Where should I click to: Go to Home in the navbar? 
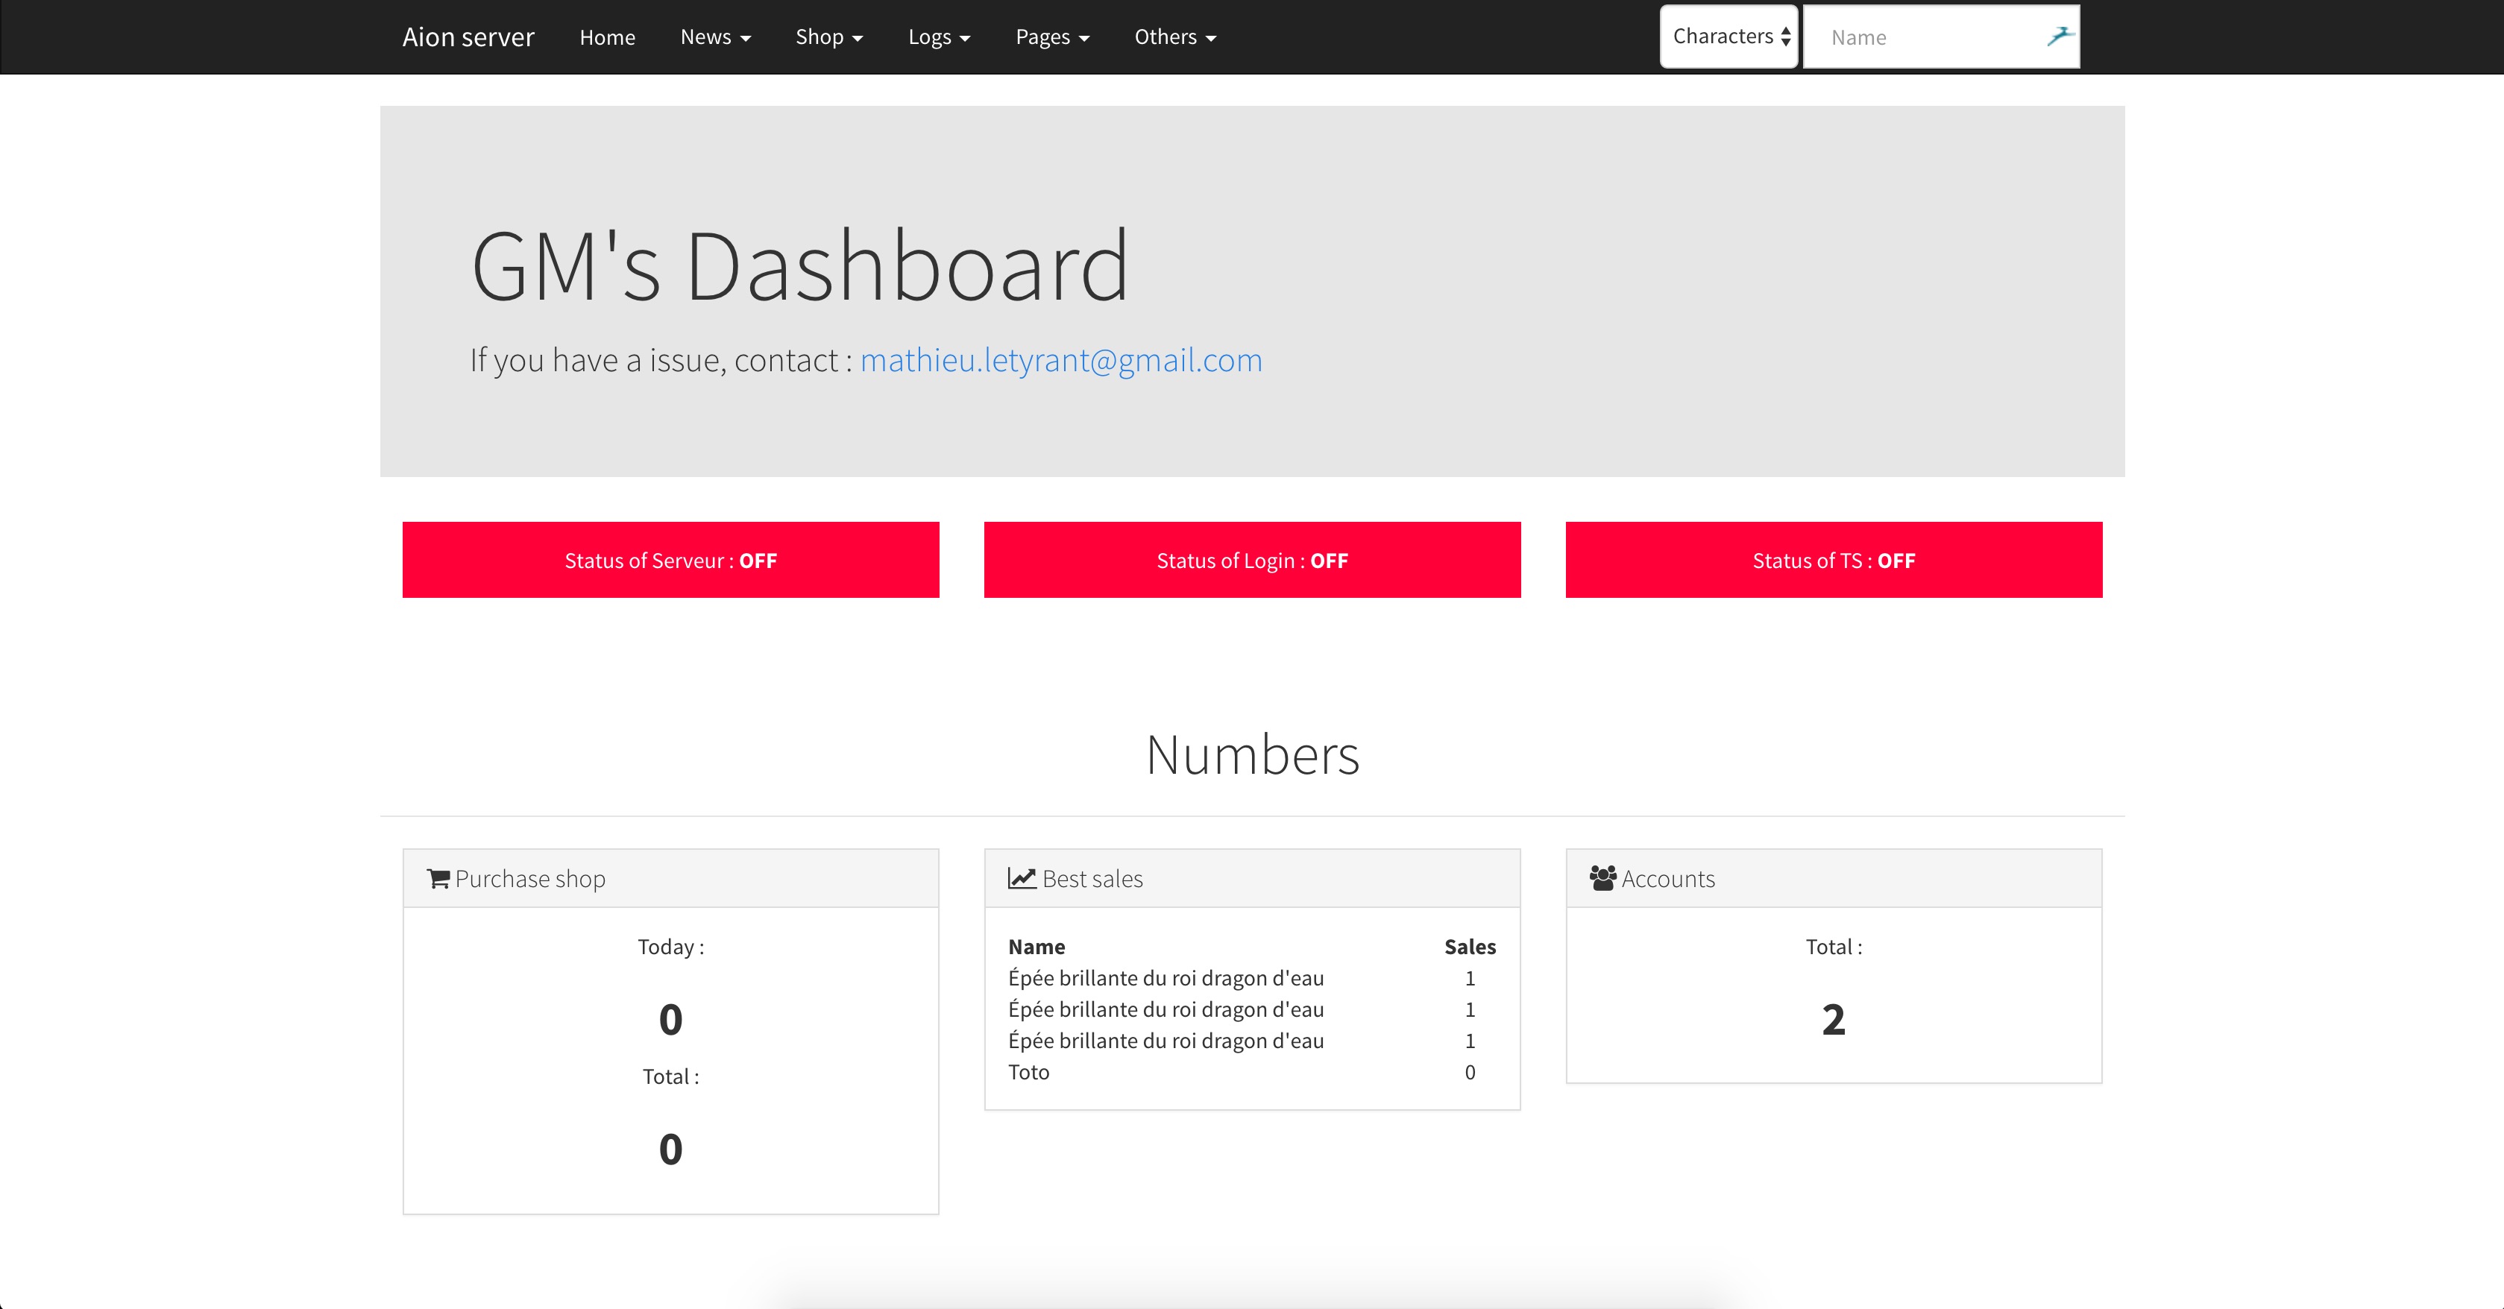(x=608, y=37)
